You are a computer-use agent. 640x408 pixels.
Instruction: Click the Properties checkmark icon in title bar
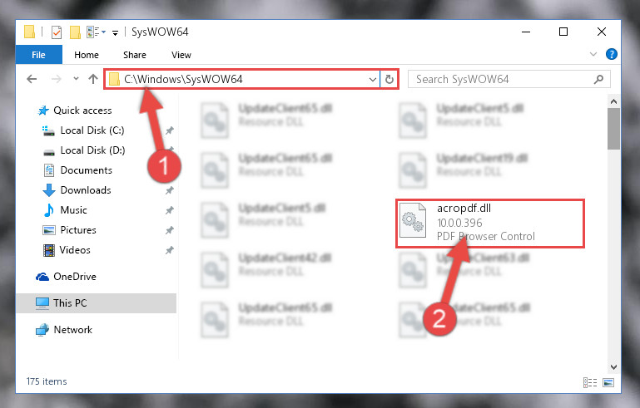57,32
